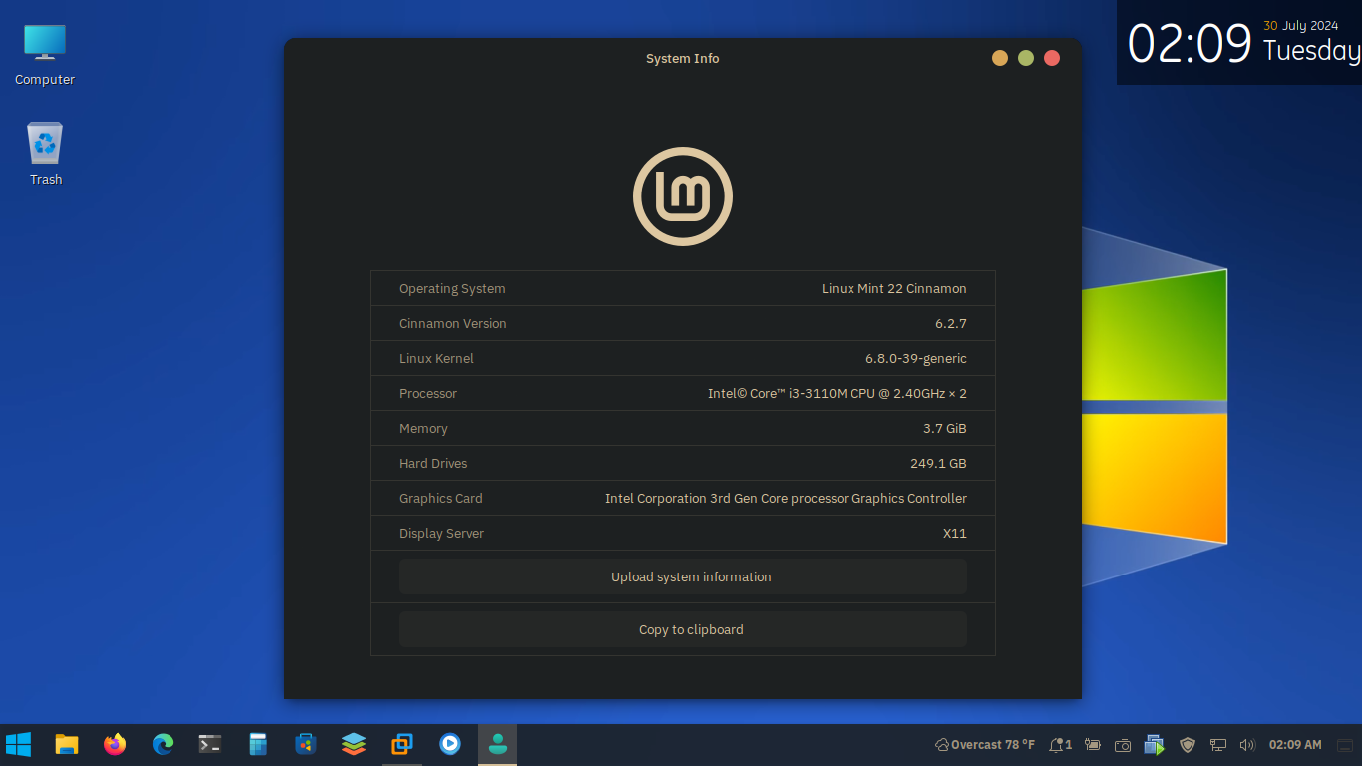Click the X11 display server value
Image resolution: width=1362 pixels, height=766 pixels.
955,533
